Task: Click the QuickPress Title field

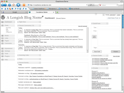Action: click(109, 28)
